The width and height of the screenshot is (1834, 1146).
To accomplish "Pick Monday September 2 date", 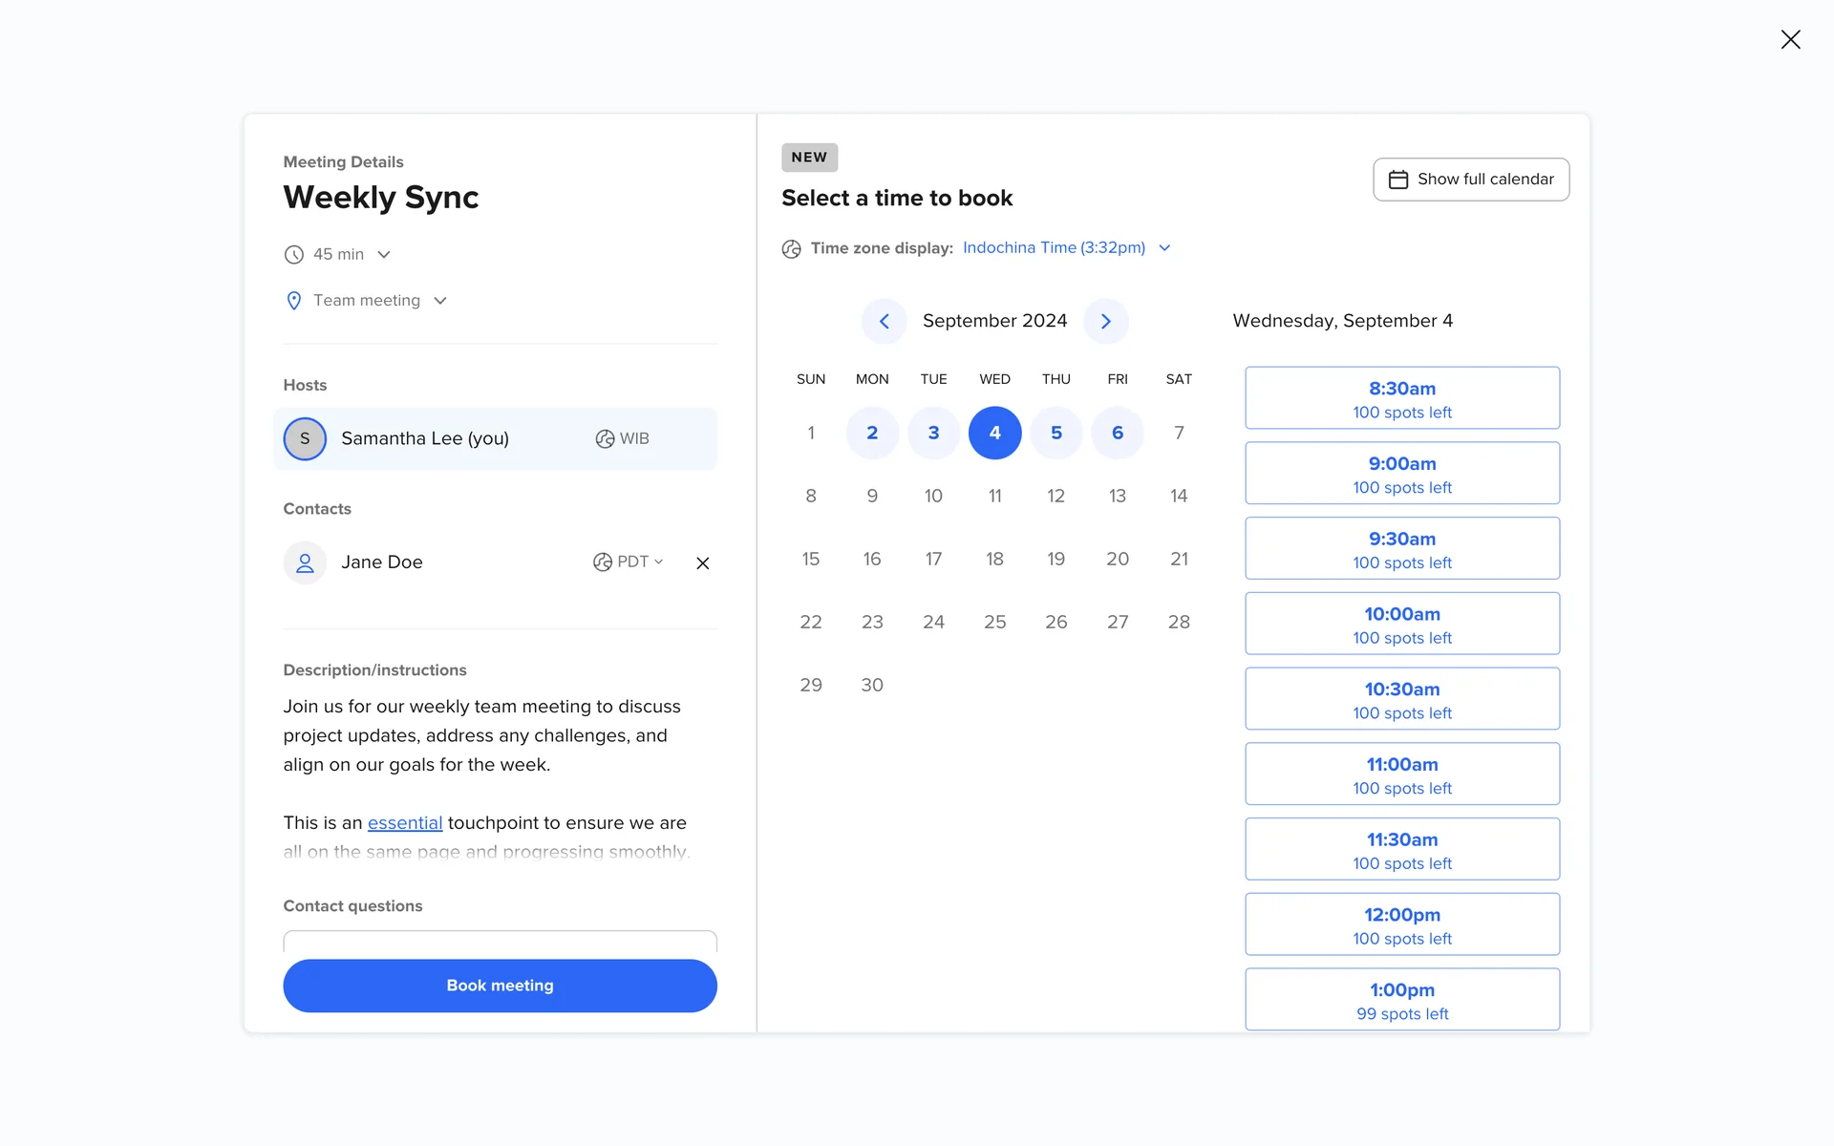I will pos(871,433).
